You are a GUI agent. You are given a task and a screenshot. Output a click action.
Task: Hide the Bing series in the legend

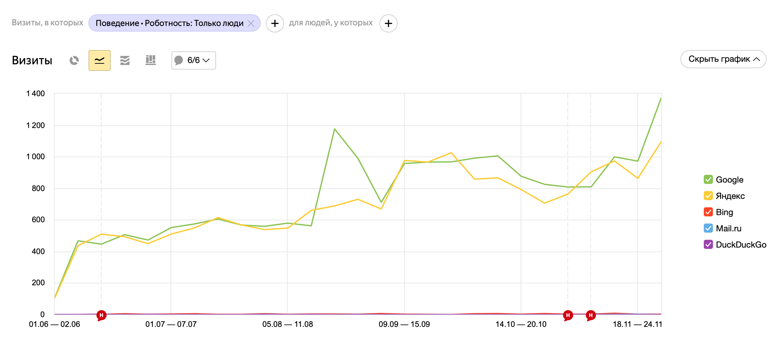(x=708, y=212)
